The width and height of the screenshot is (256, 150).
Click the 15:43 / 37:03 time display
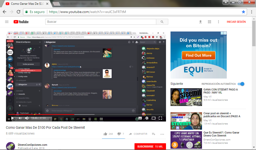coord(38,118)
